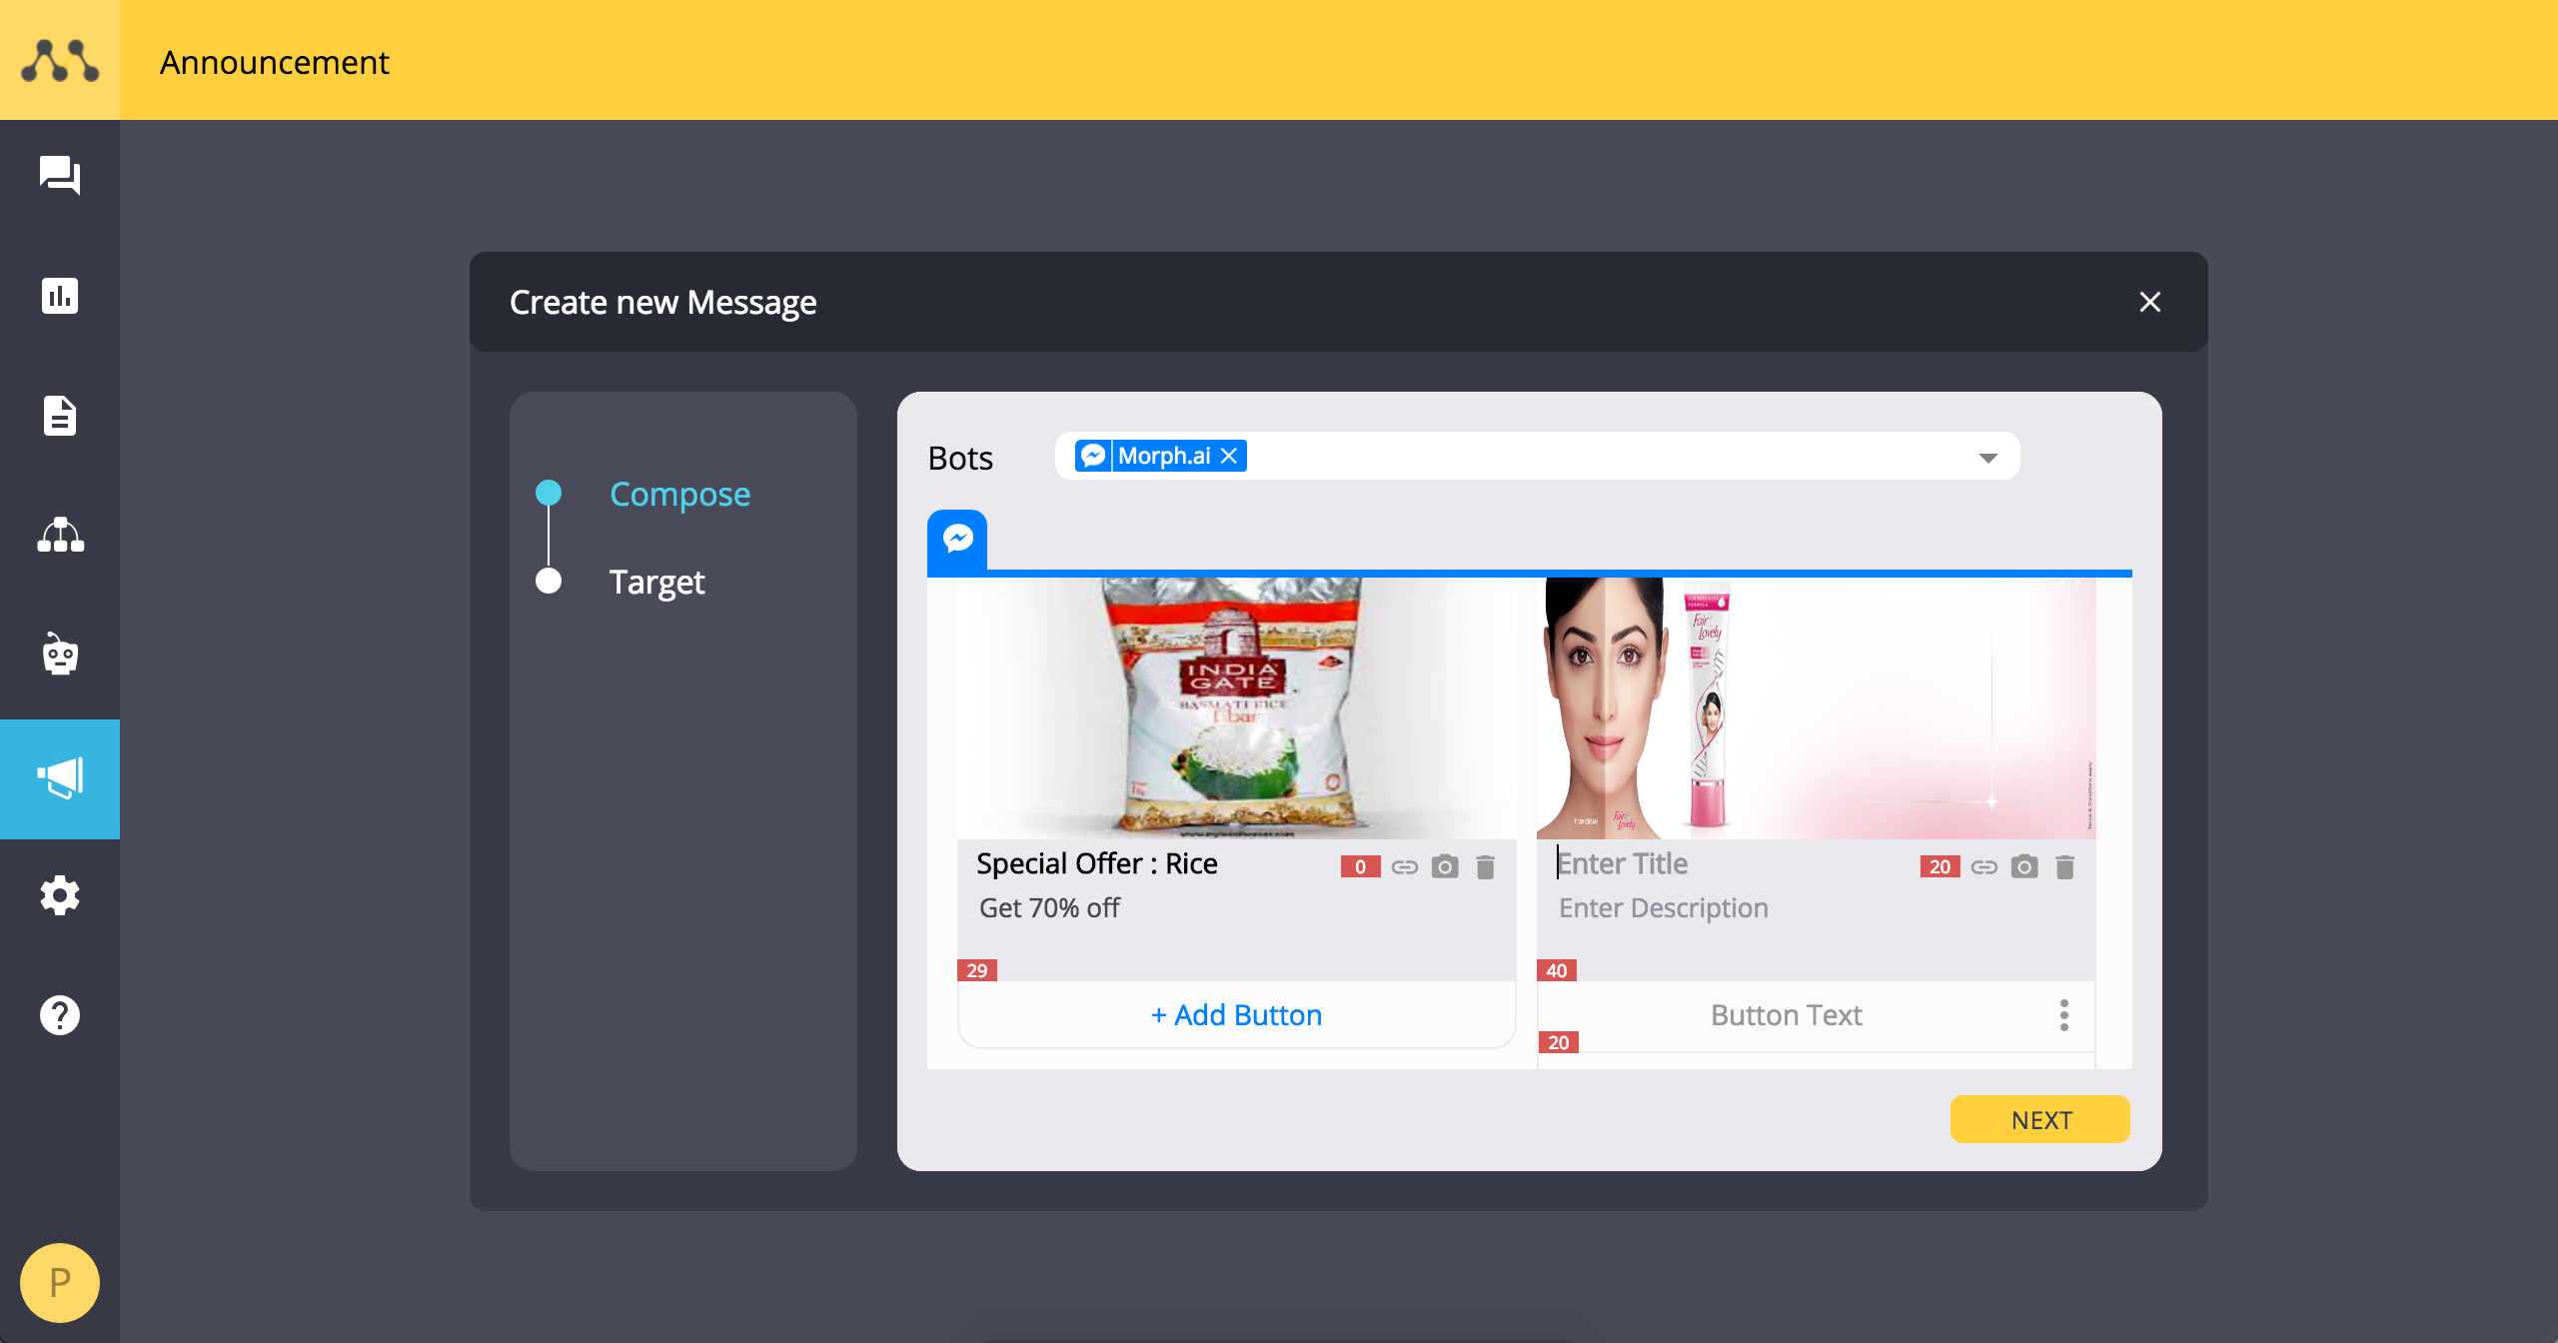Open the bot robot sidebar icon
Image resolution: width=2558 pixels, height=1343 pixels.
(x=60, y=656)
